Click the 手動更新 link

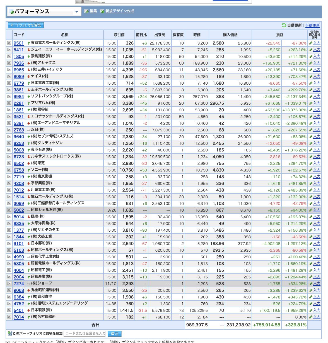(x=313, y=25)
